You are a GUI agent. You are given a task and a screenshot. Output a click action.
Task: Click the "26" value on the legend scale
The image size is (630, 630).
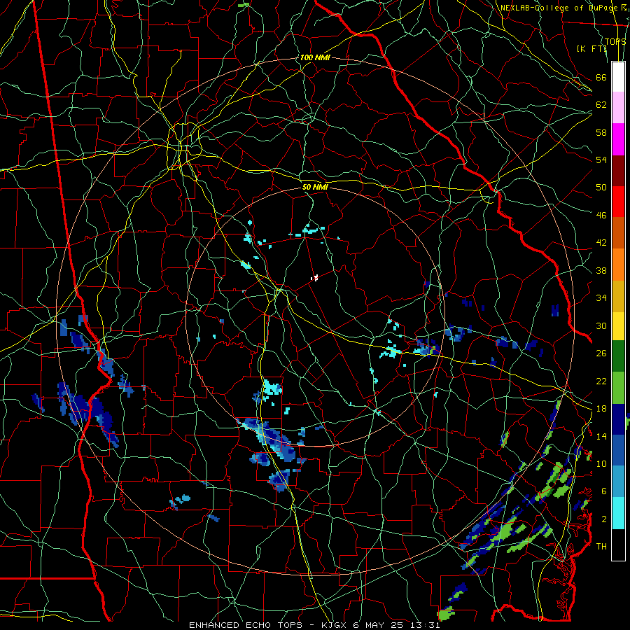pyautogui.click(x=601, y=353)
